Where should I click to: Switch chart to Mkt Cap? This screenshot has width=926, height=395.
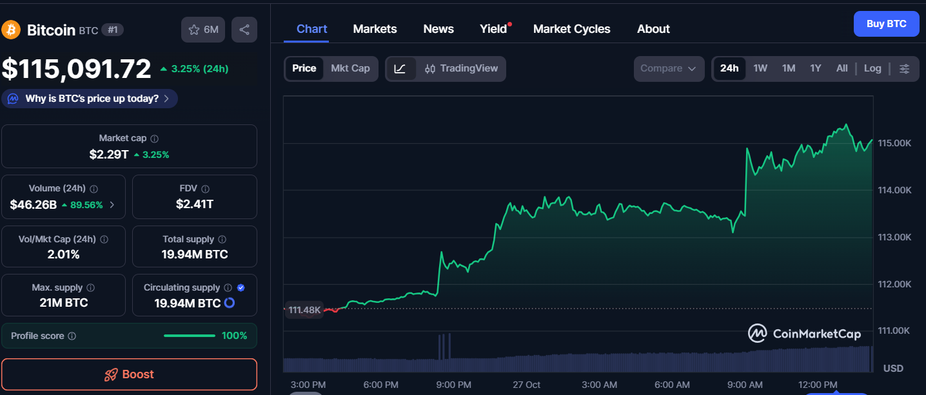coord(350,68)
